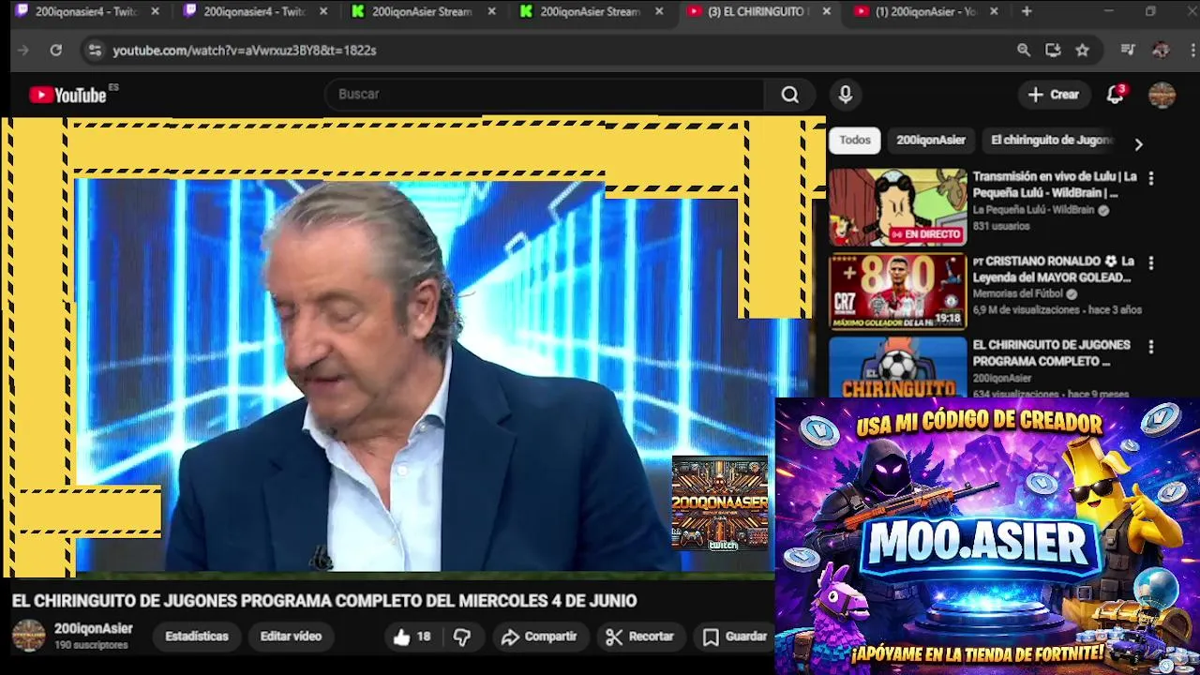Bookmark this page with the star icon
1200x675 pixels.
pyautogui.click(x=1083, y=51)
